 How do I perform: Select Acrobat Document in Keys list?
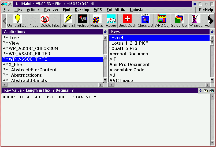tap(159, 54)
